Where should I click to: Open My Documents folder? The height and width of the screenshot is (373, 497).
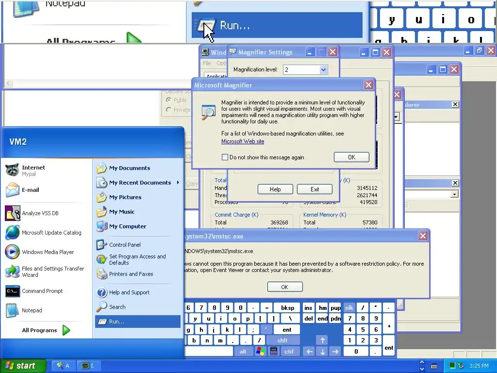pyautogui.click(x=138, y=168)
